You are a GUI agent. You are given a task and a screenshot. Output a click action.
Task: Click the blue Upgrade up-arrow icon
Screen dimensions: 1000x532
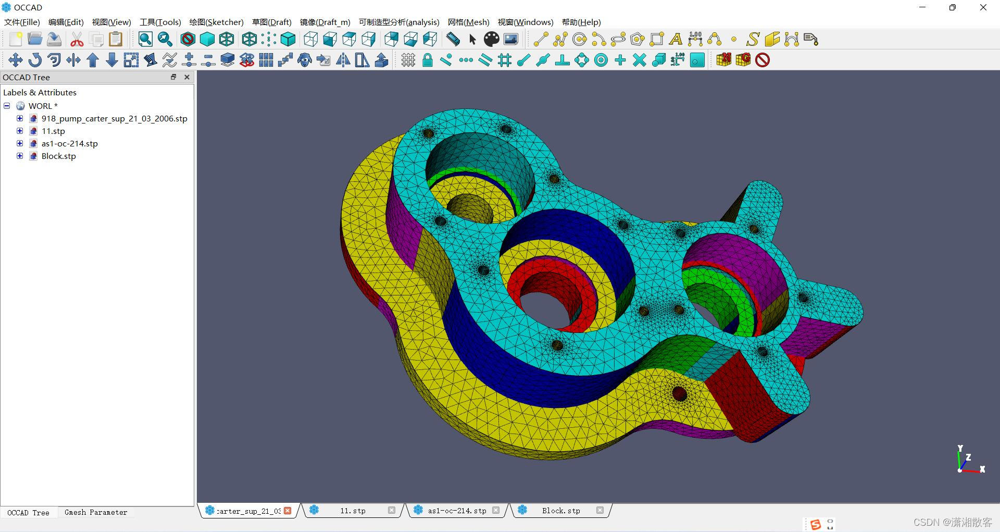click(93, 60)
